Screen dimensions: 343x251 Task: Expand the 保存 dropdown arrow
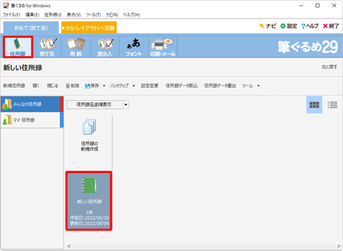104,86
